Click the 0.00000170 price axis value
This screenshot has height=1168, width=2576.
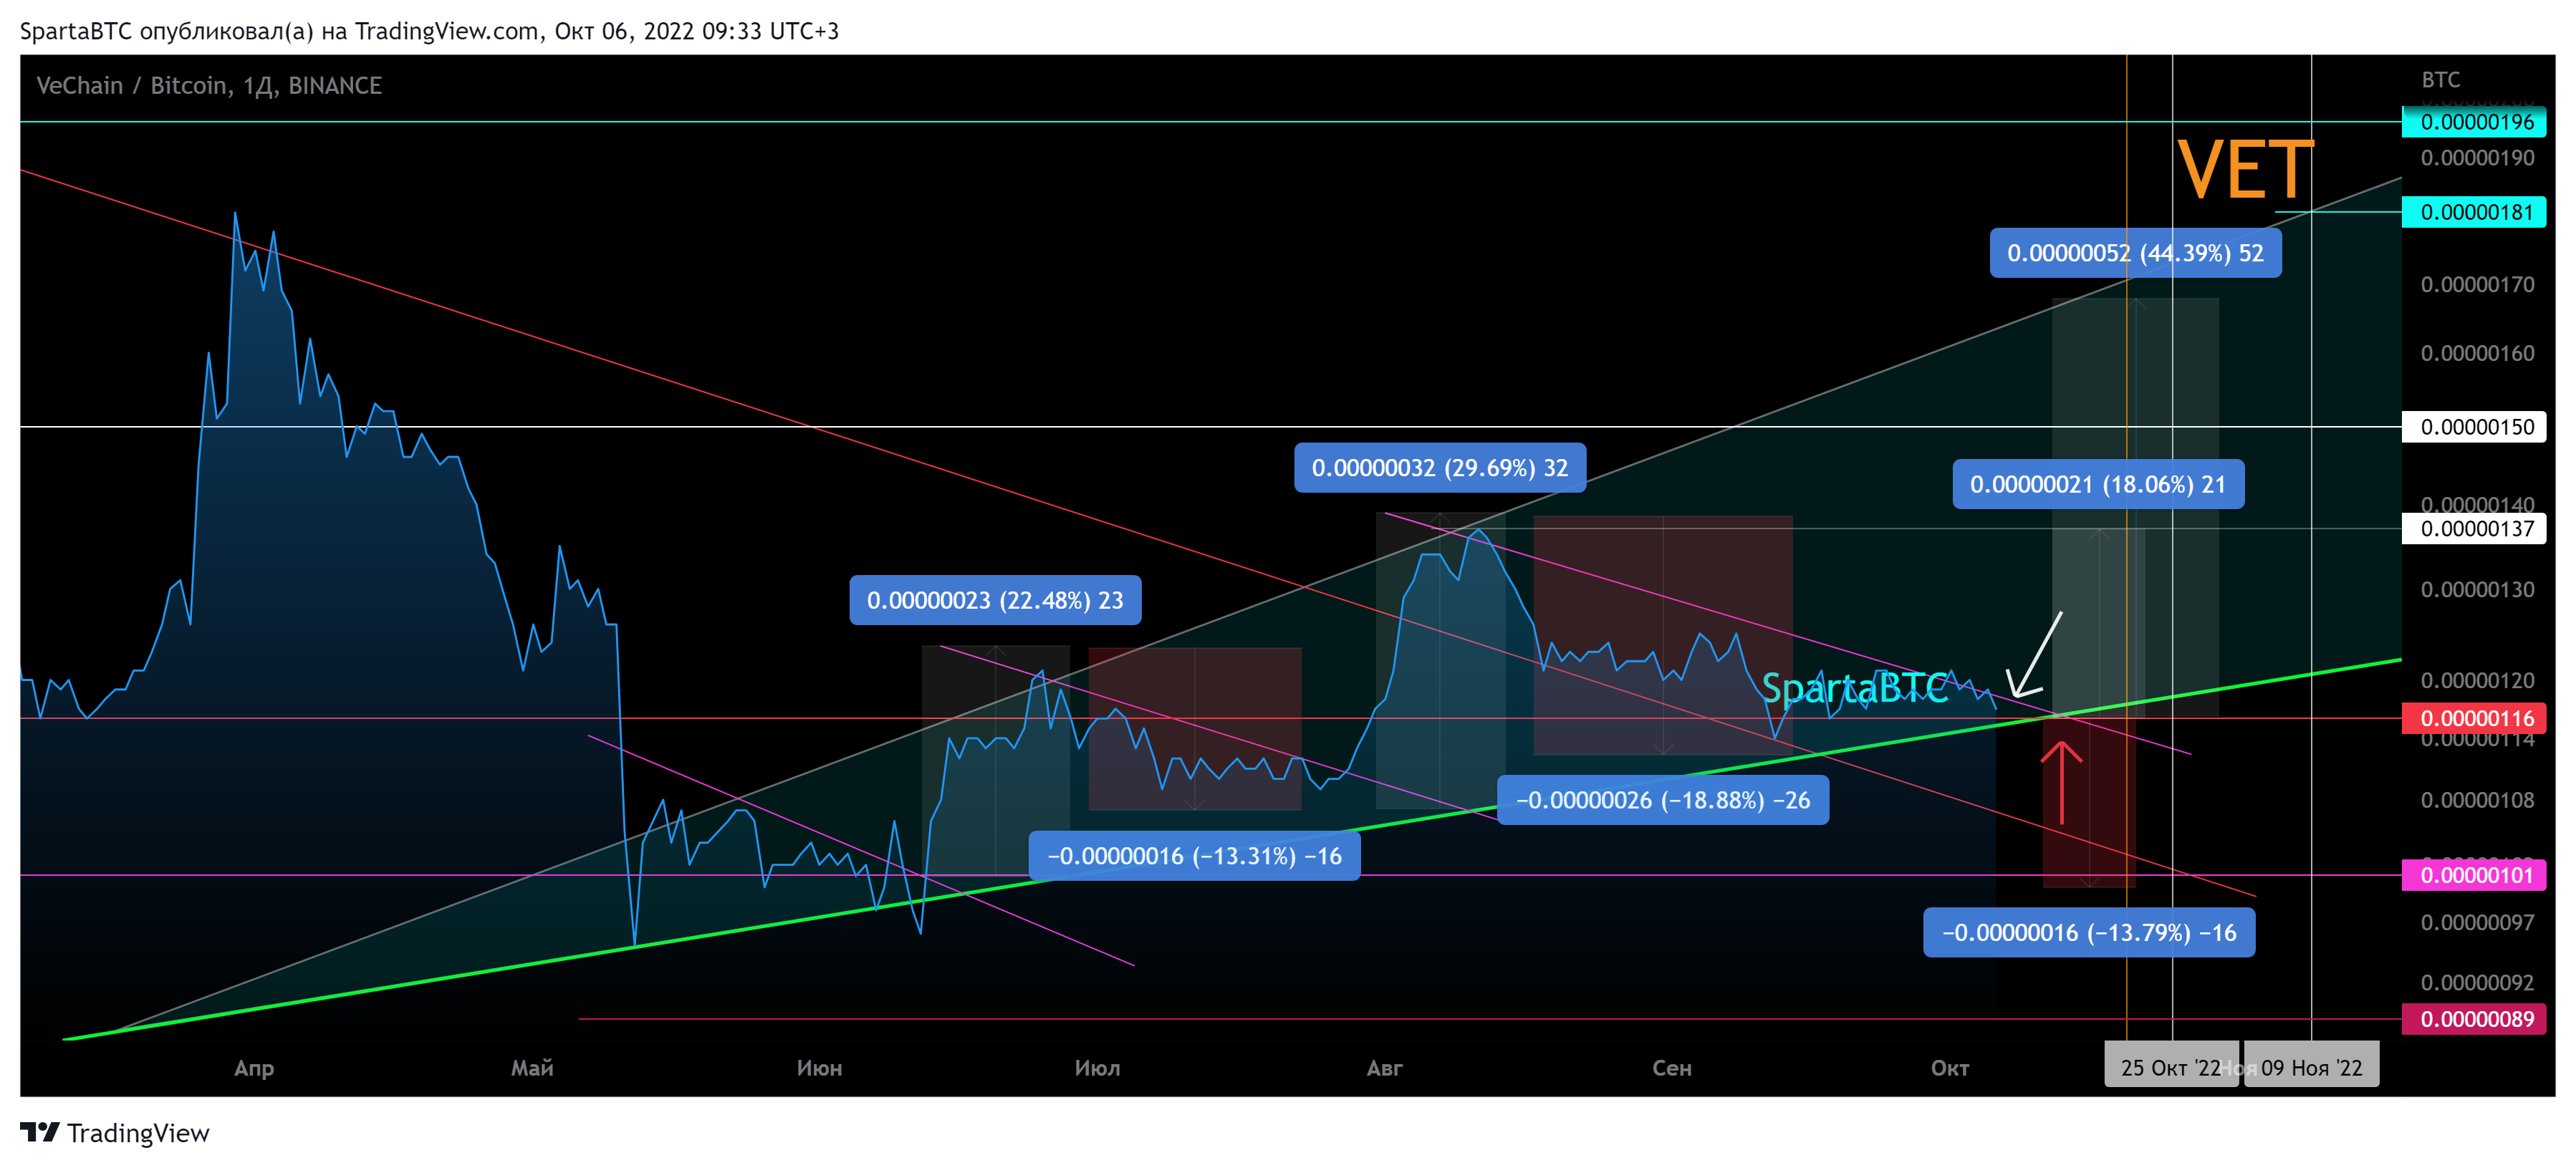coord(2477,285)
